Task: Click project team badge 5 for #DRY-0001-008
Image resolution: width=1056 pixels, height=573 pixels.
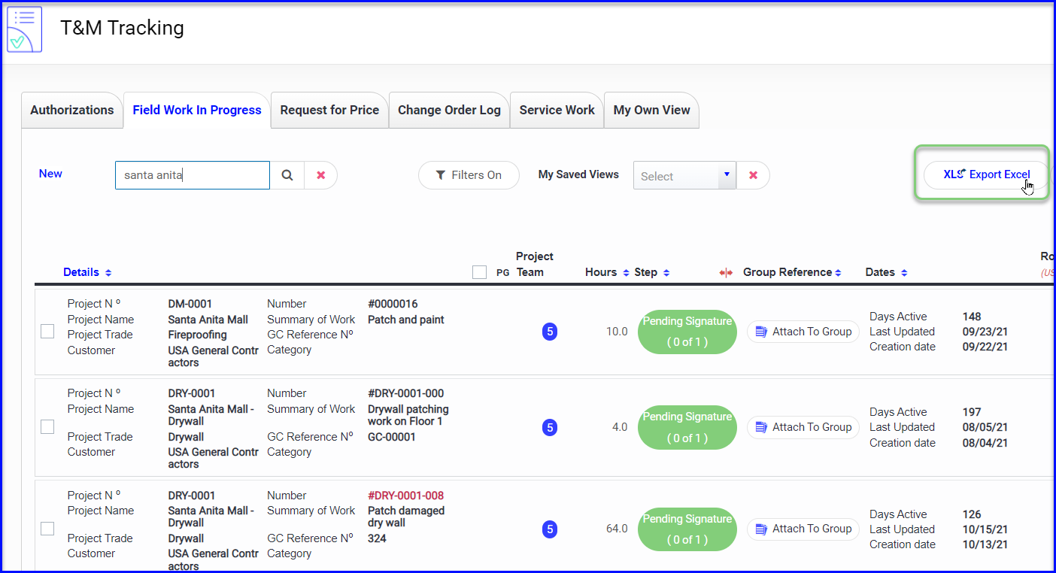Action: (x=550, y=529)
